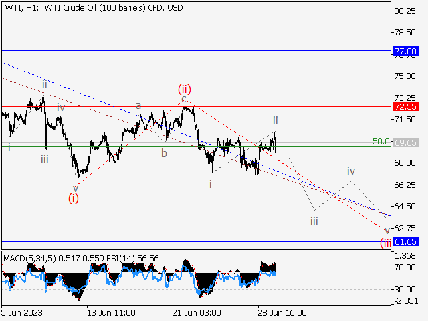The image size is (428, 321).
Task: Click the 64.50 price axis value
Action: (x=405, y=207)
